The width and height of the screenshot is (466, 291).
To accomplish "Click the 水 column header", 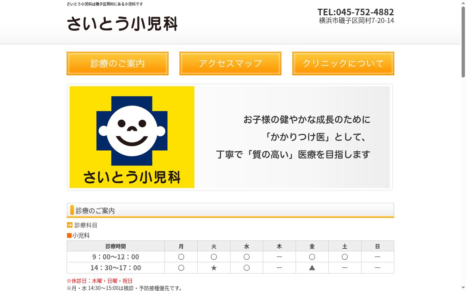I will click(246, 246).
